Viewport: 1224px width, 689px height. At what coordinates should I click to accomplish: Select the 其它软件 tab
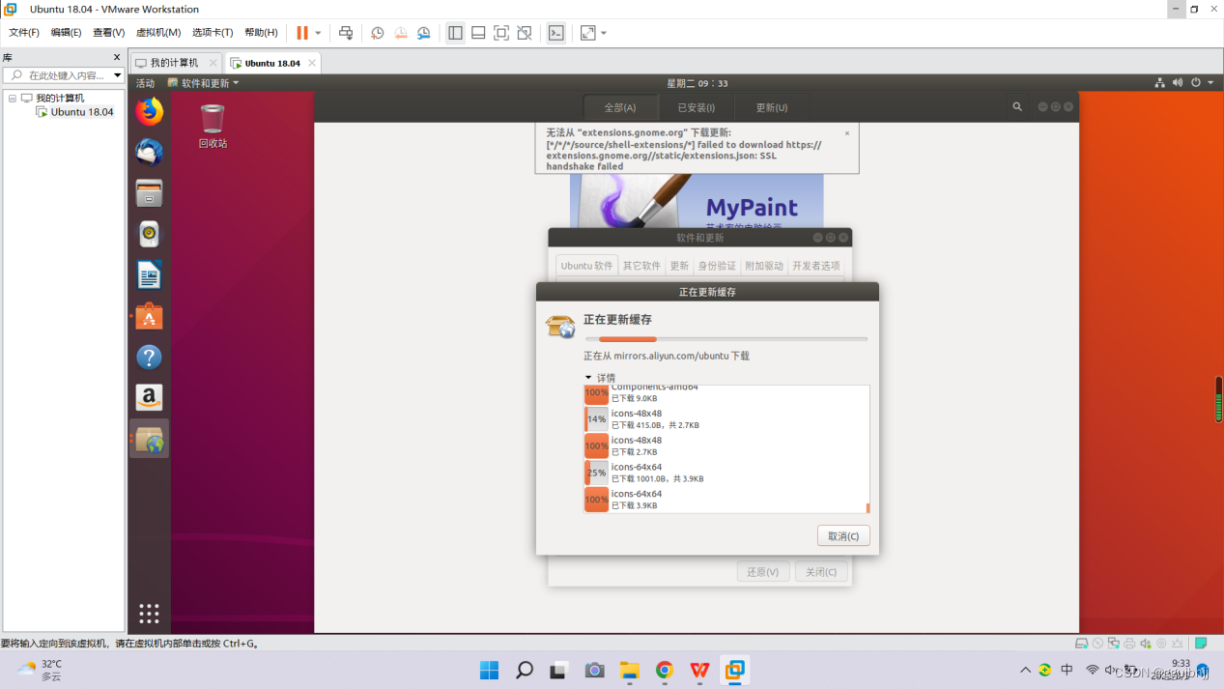tap(641, 266)
